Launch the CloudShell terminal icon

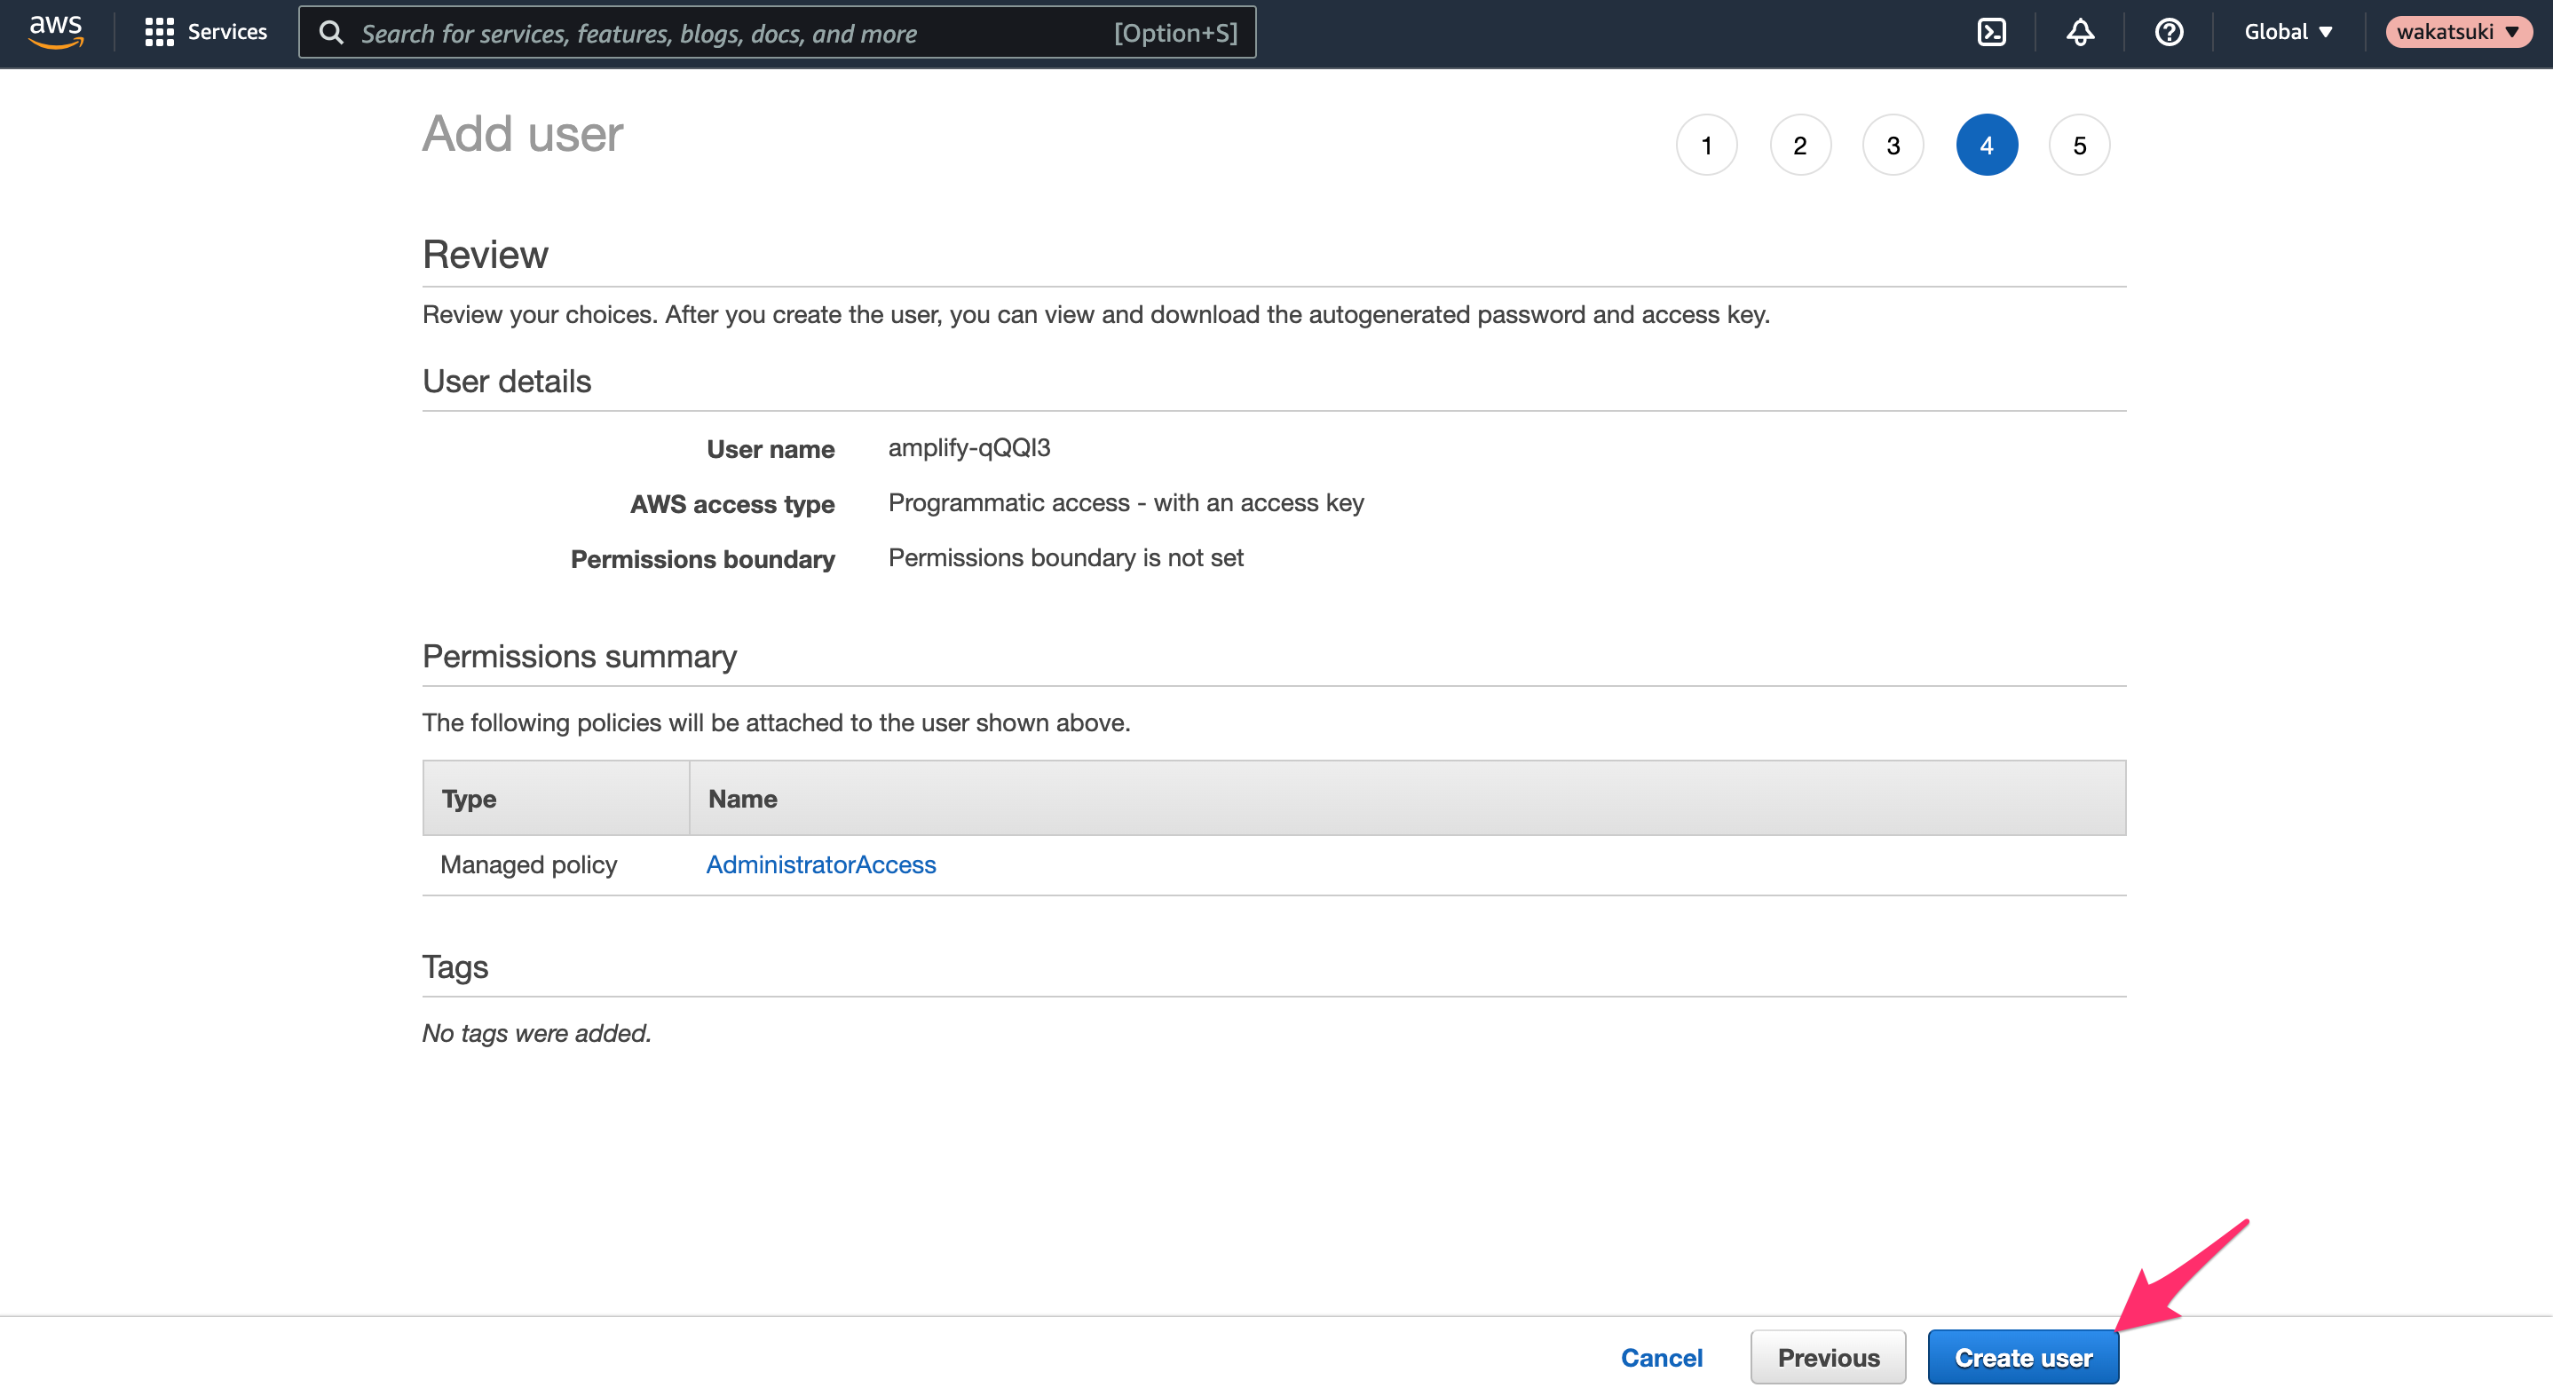[x=1991, y=32]
